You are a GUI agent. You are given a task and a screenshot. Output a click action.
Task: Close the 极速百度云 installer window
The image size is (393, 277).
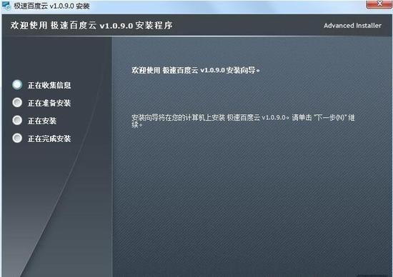[379, 4]
